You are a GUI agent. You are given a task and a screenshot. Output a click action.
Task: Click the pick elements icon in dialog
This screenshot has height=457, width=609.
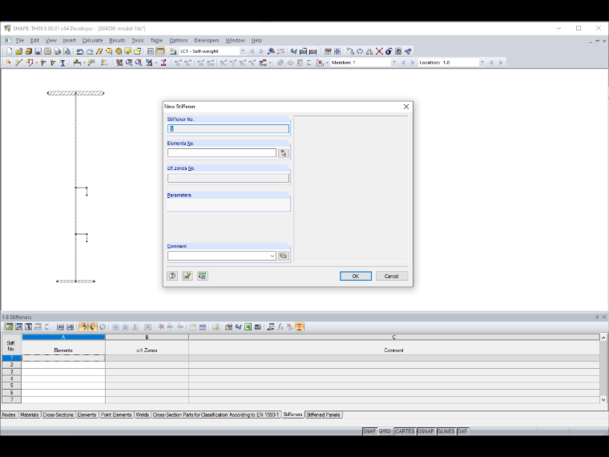[x=284, y=153]
